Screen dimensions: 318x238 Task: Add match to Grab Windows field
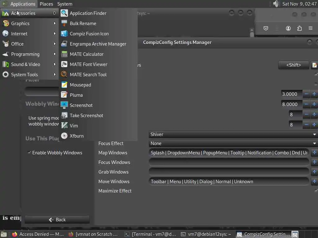pos(314,172)
